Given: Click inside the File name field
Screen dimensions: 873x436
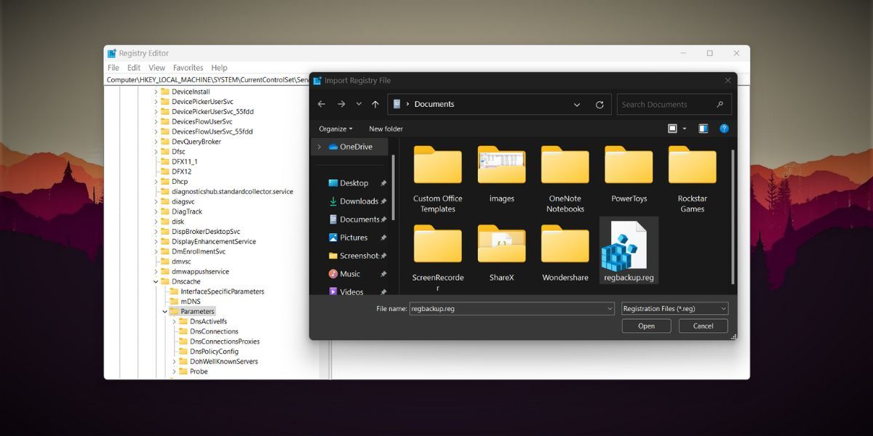Looking at the screenshot, I should (509, 308).
